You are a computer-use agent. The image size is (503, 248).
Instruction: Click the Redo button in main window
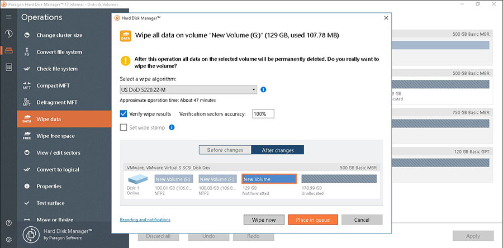(253, 236)
